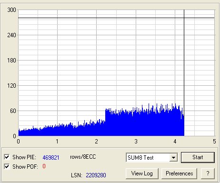Click the X-axis label 5
Viewport: 220px width, 183px height.
pos(214,142)
